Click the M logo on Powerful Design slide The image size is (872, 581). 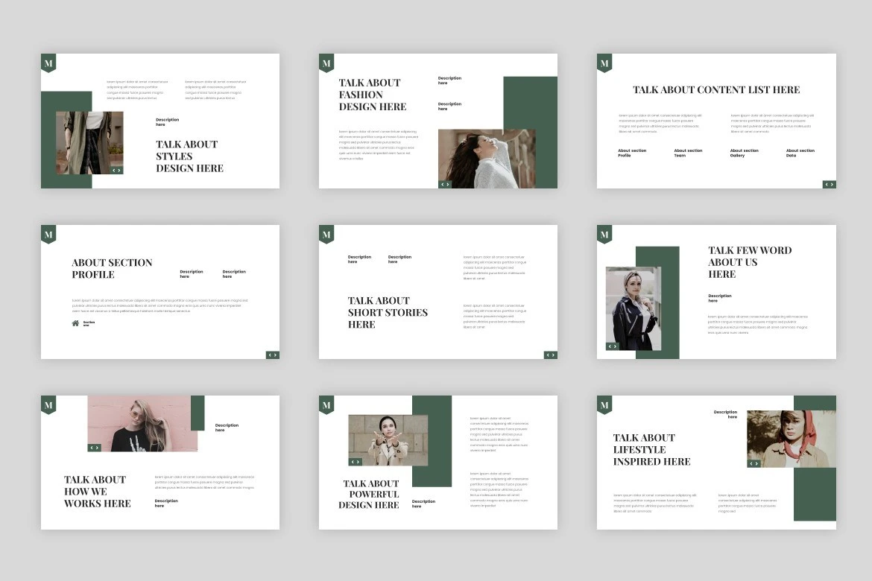point(326,405)
